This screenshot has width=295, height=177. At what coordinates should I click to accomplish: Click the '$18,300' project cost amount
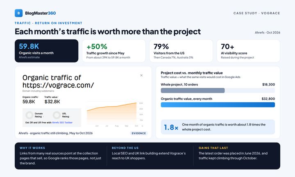(x=268, y=85)
